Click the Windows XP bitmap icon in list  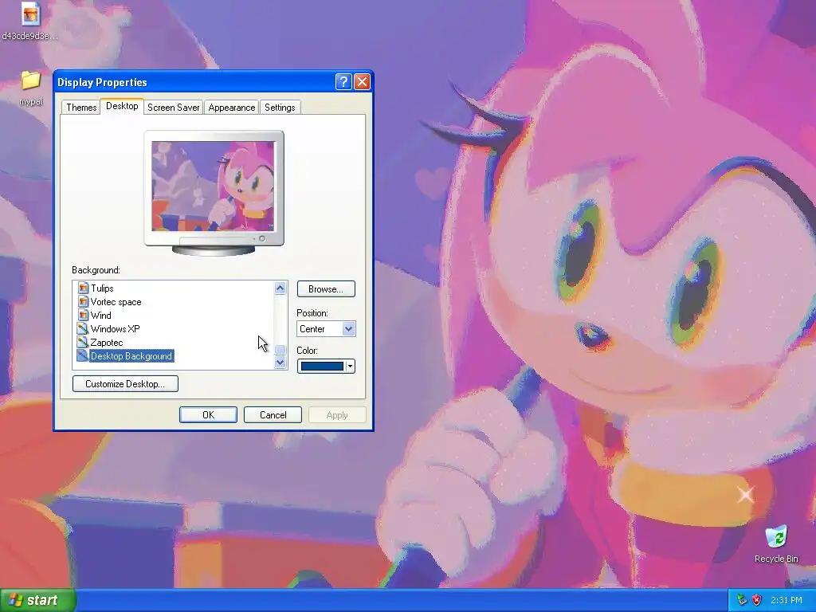83,328
